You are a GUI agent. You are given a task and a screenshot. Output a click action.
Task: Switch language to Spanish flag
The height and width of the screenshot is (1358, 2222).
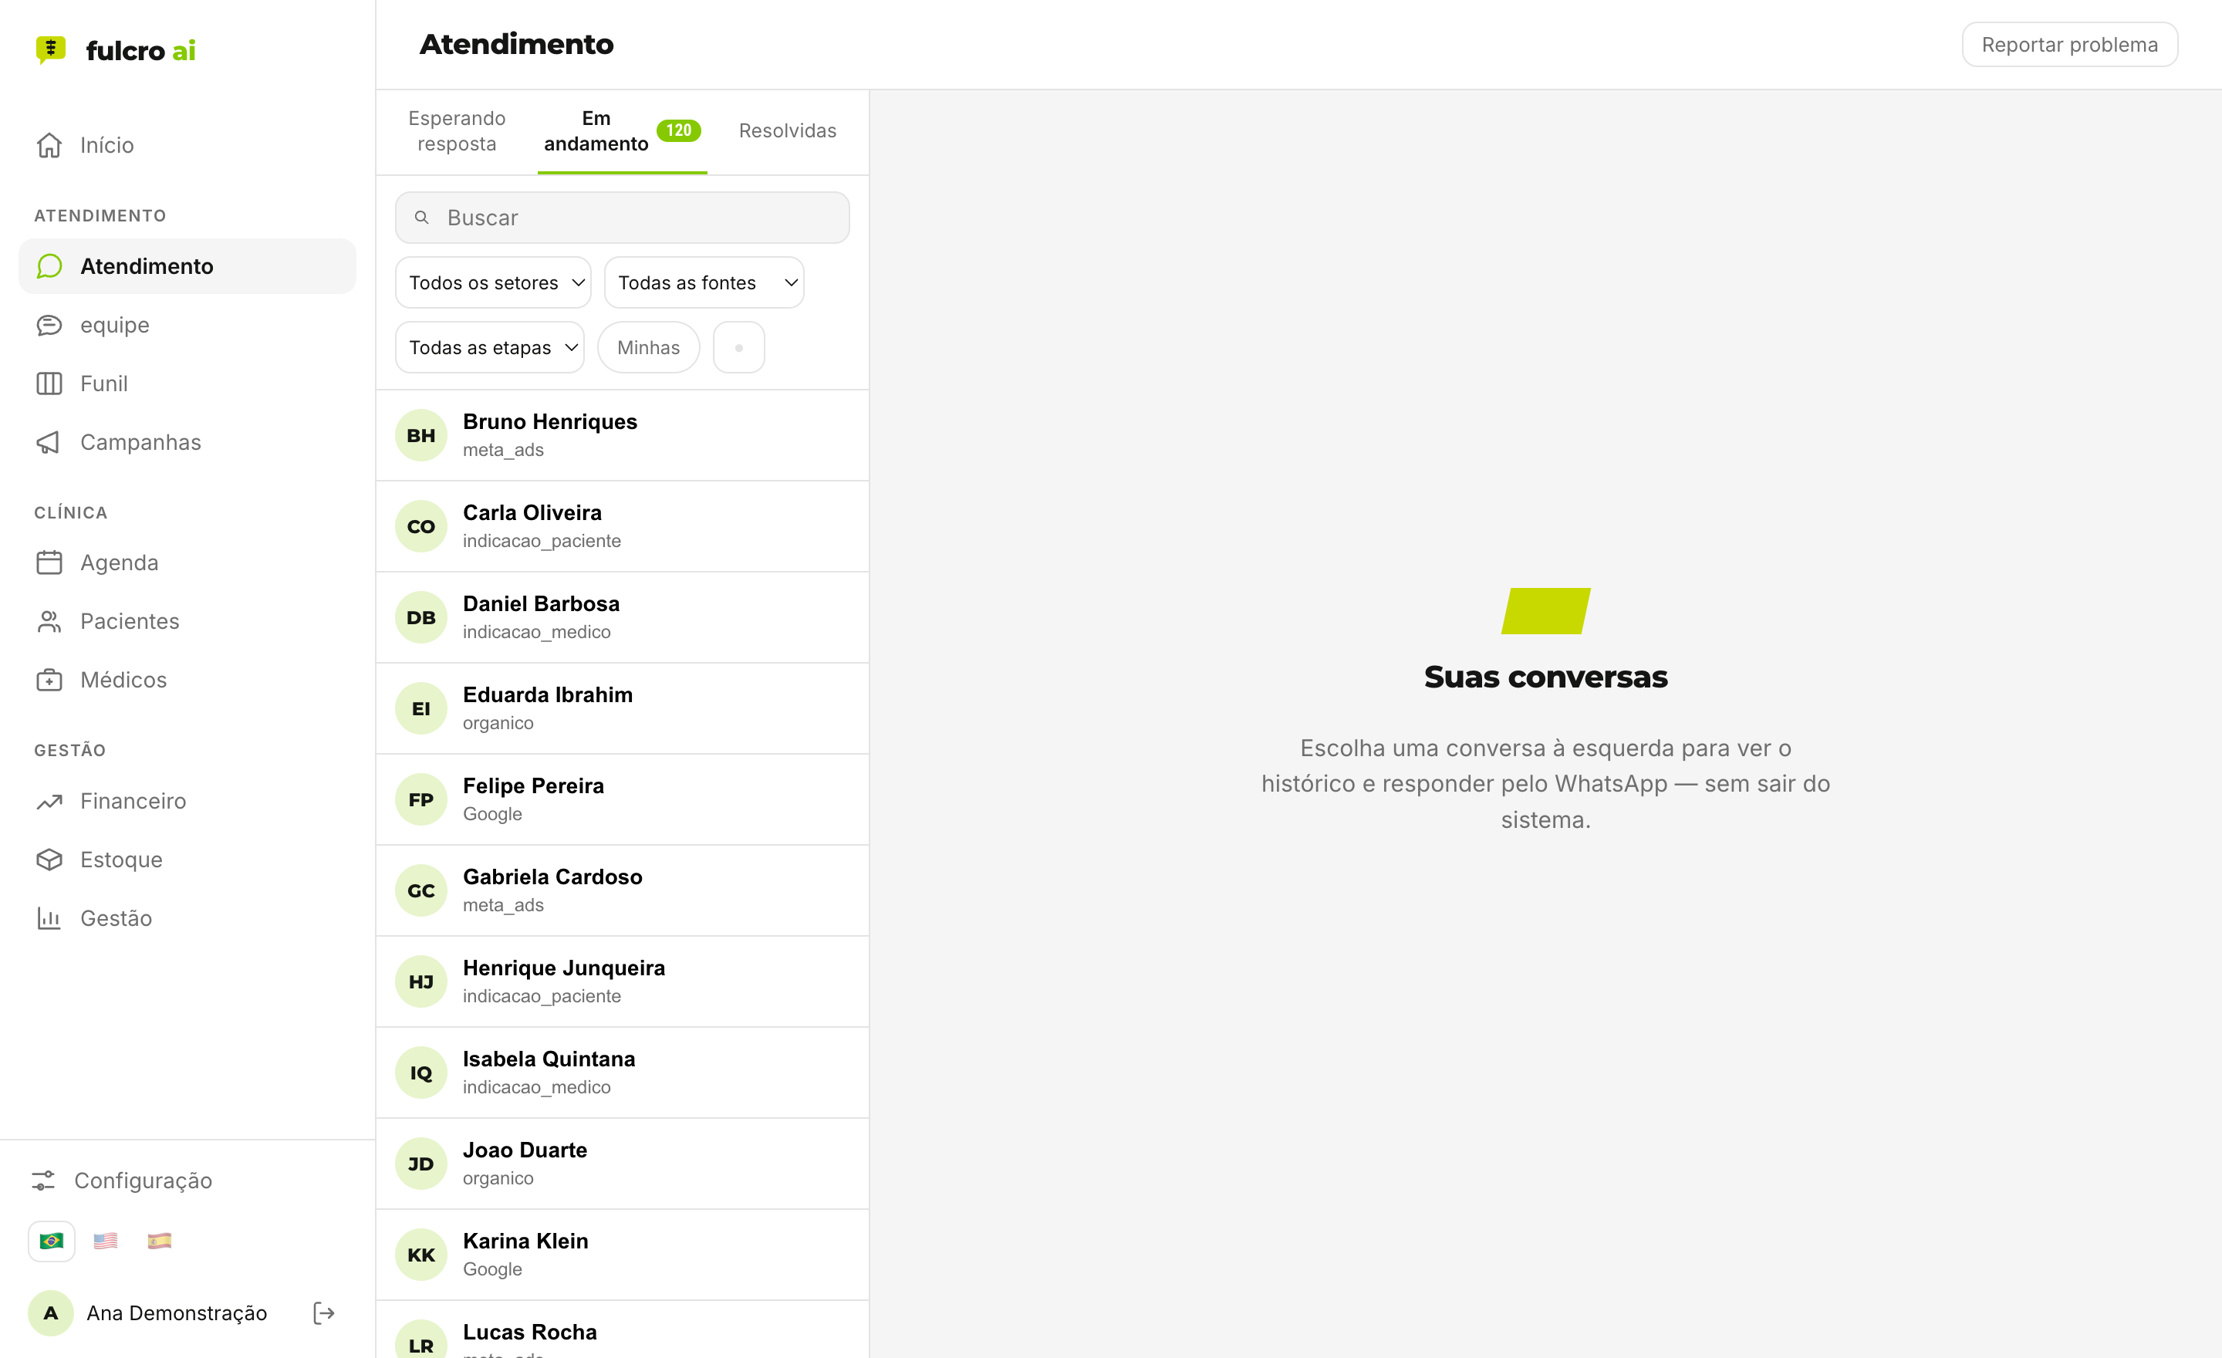pos(160,1241)
